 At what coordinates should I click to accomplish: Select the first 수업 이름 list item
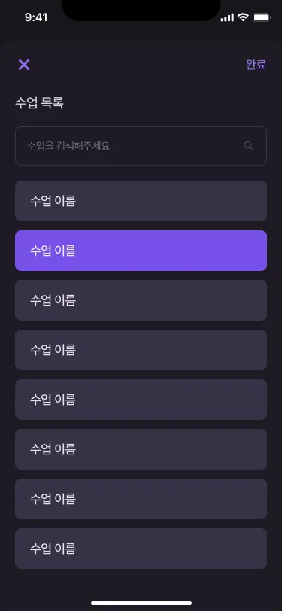(x=141, y=201)
